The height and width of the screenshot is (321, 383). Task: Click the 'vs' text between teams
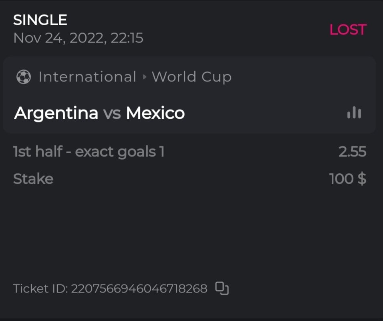pos(112,114)
